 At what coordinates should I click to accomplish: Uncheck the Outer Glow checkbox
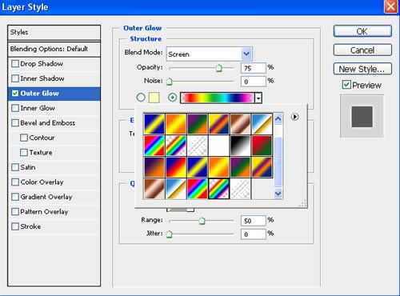[x=15, y=94]
